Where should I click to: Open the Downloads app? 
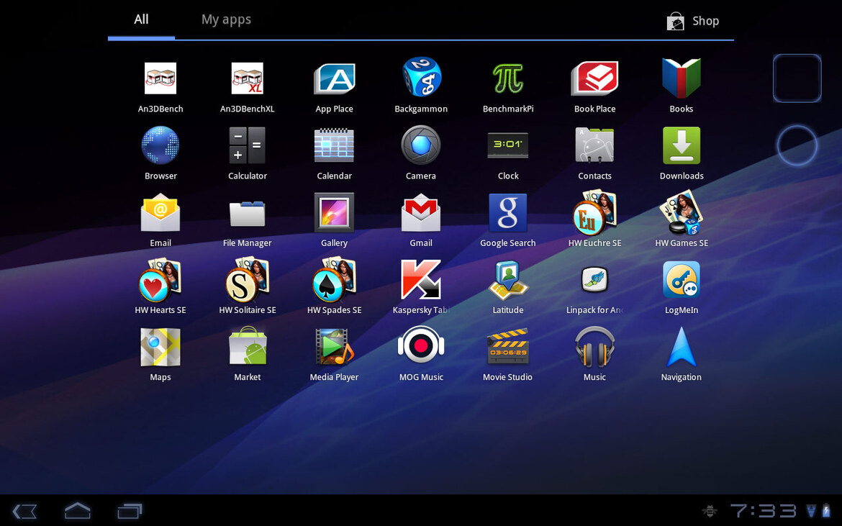(x=682, y=145)
